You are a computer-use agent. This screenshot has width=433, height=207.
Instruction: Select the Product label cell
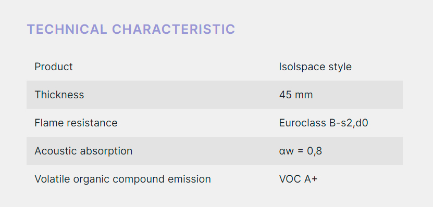coord(54,67)
